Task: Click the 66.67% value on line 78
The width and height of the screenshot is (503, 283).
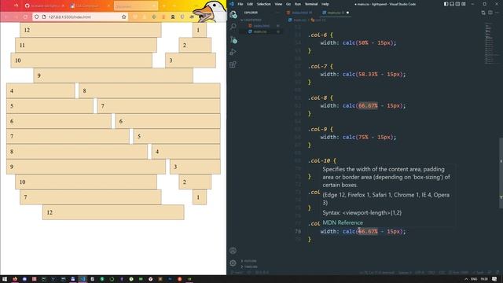Action: tap(368, 231)
